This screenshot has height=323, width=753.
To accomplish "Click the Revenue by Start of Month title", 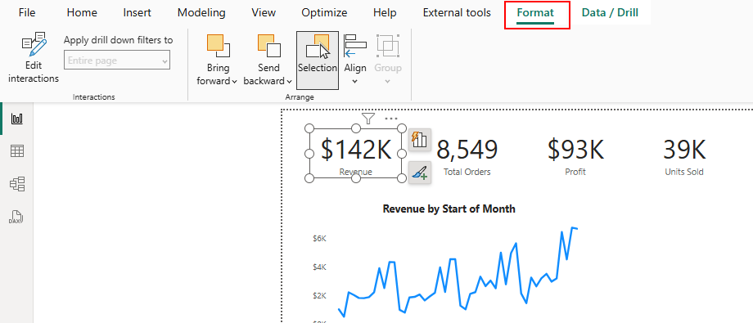I will coord(449,209).
